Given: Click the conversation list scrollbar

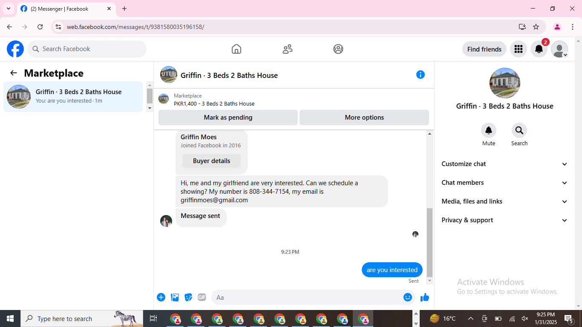Looking at the screenshot, I should pos(150,96).
